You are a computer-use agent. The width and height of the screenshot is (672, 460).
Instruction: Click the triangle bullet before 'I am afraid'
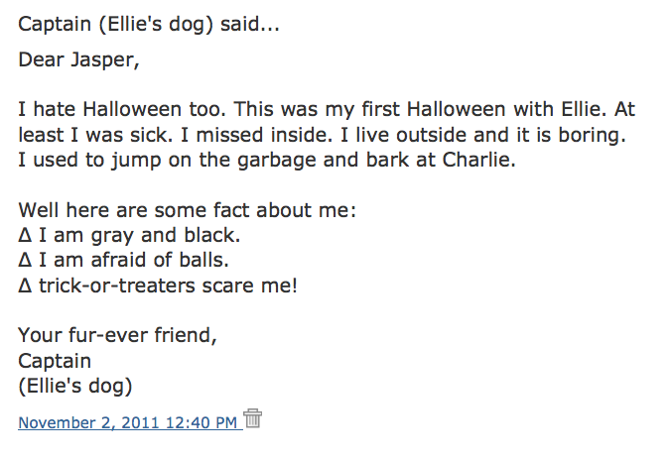pyautogui.click(x=25, y=260)
